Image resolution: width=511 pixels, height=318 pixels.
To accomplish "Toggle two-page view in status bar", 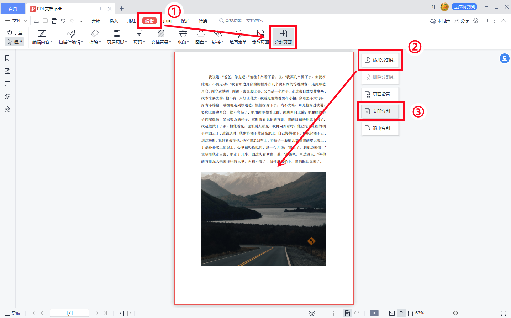I will point(357,312).
